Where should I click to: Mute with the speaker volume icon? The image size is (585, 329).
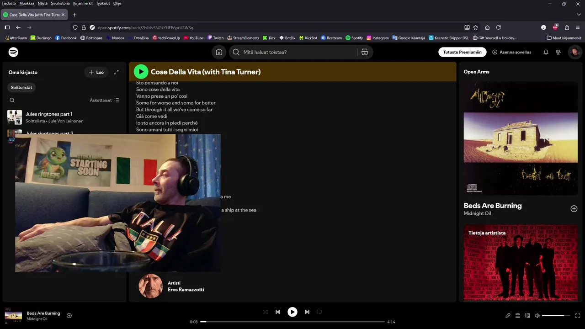[x=537, y=316]
